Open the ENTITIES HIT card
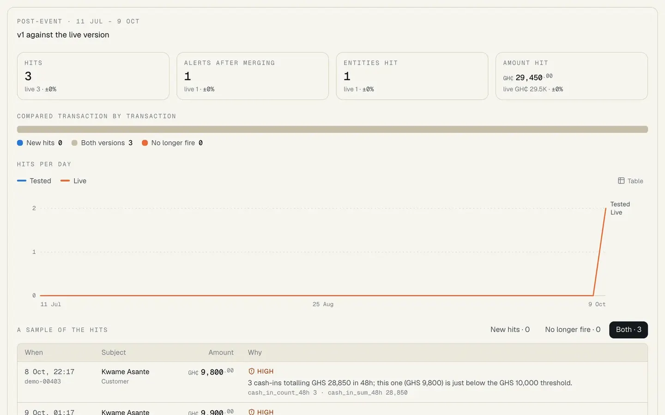This screenshot has width=665, height=415. [x=412, y=76]
